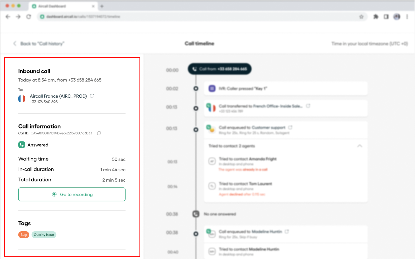Click the Waiting time 50 sec value
Viewport: 415px width, 259px height.
pos(119,159)
